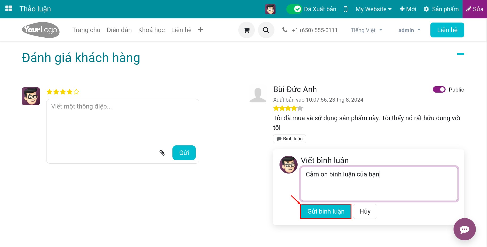The image size is (487, 247).
Task: Open the Mới new content menu
Action: point(408,9)
